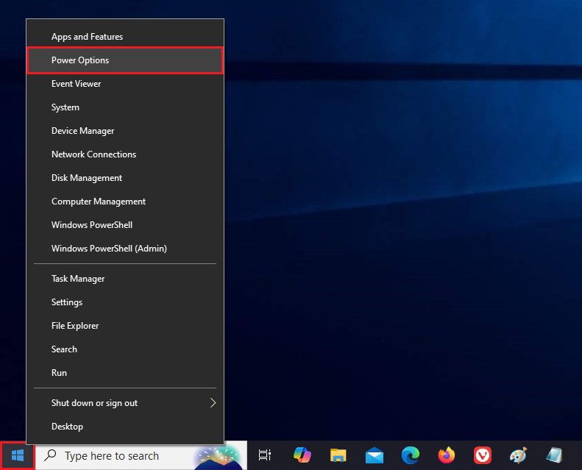Open Computer Management

tap(125, 202)
